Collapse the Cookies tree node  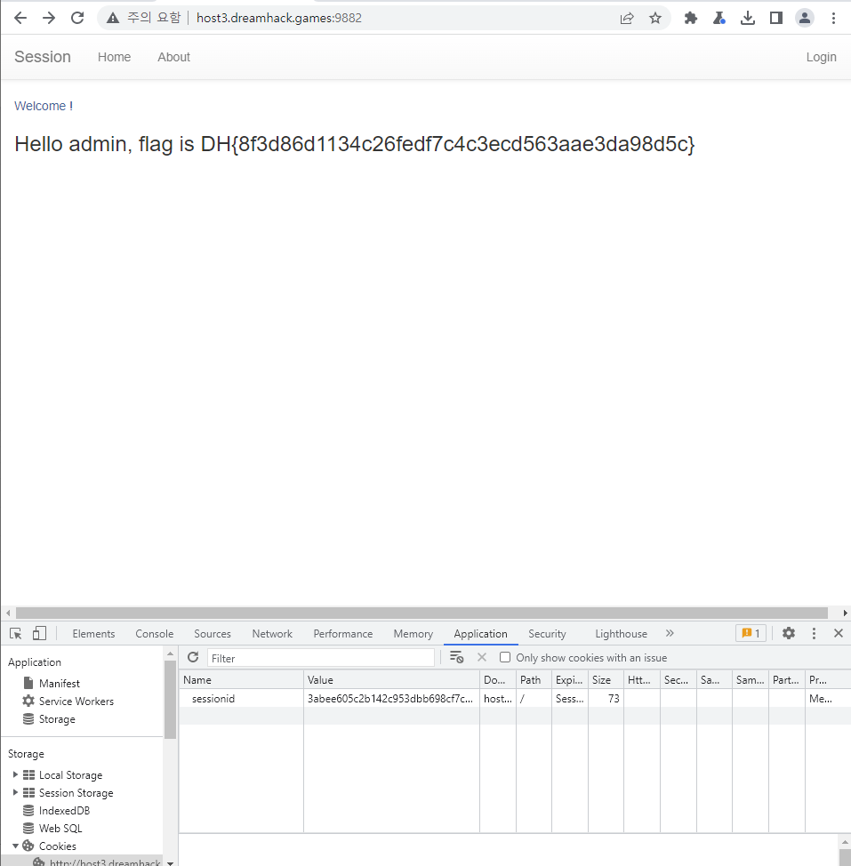click(15, 846)
